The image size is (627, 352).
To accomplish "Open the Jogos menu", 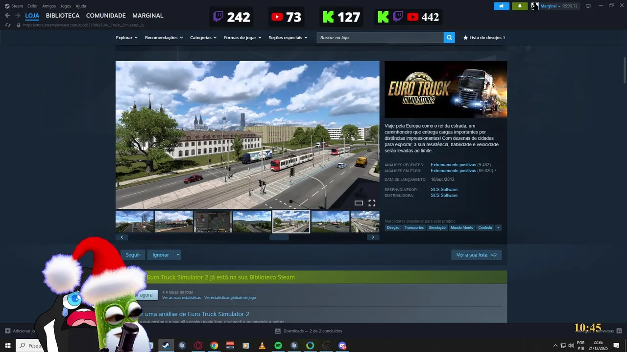I will click(66, 6).
